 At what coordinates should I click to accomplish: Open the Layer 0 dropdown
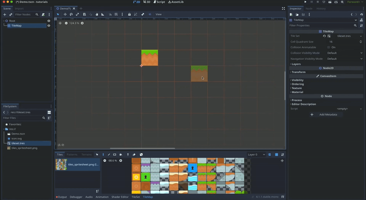[x=256, y=155]
